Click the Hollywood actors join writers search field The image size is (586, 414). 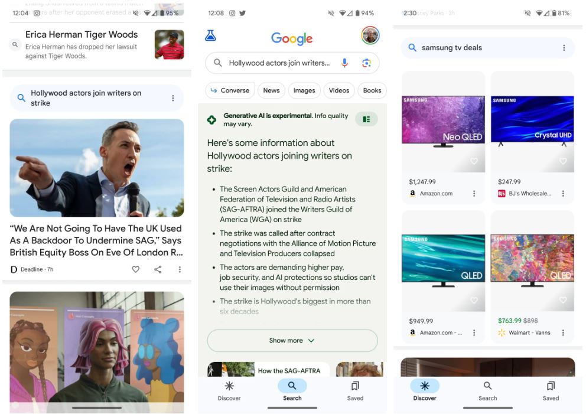click(x=292, y=63)
